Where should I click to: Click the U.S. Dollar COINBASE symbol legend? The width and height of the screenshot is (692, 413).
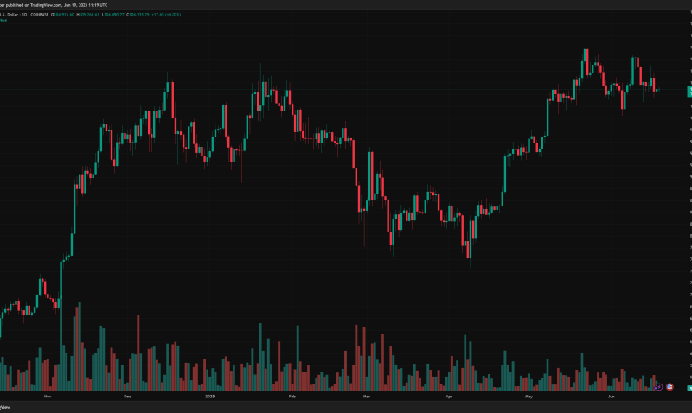point(24,15)
